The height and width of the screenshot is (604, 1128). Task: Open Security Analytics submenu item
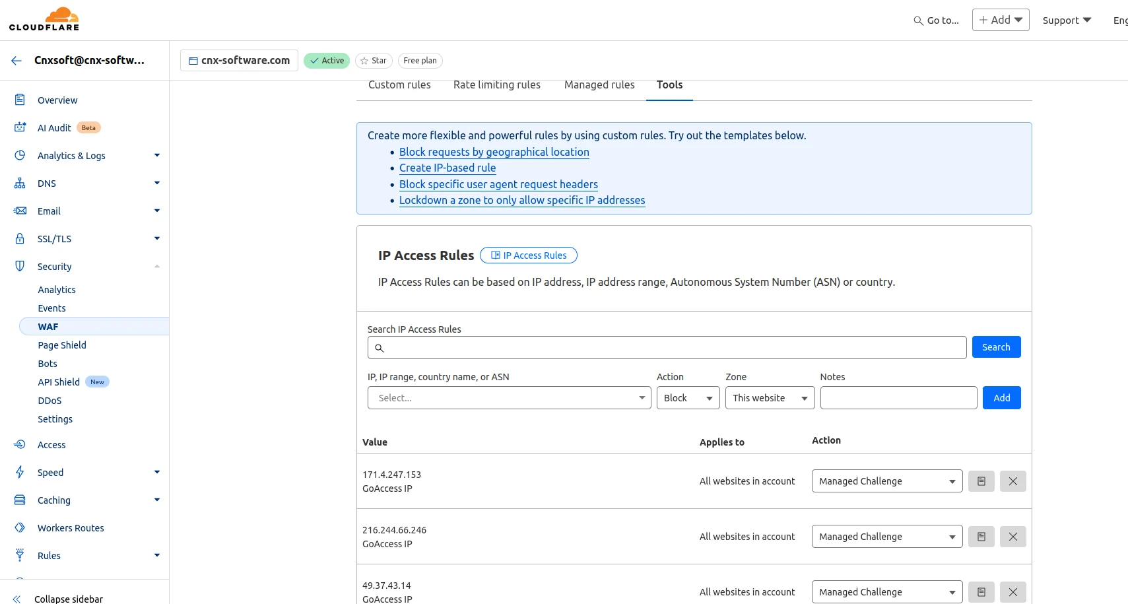click(57, 290)
